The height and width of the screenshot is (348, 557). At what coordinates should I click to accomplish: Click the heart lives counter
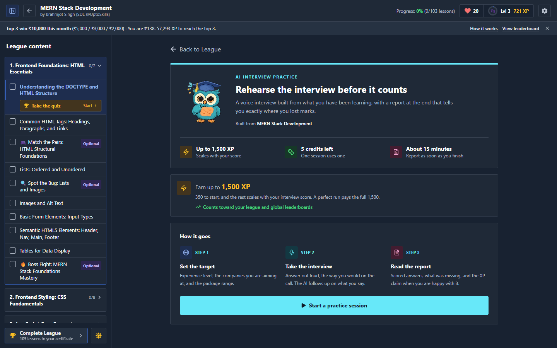pos(472,11)
